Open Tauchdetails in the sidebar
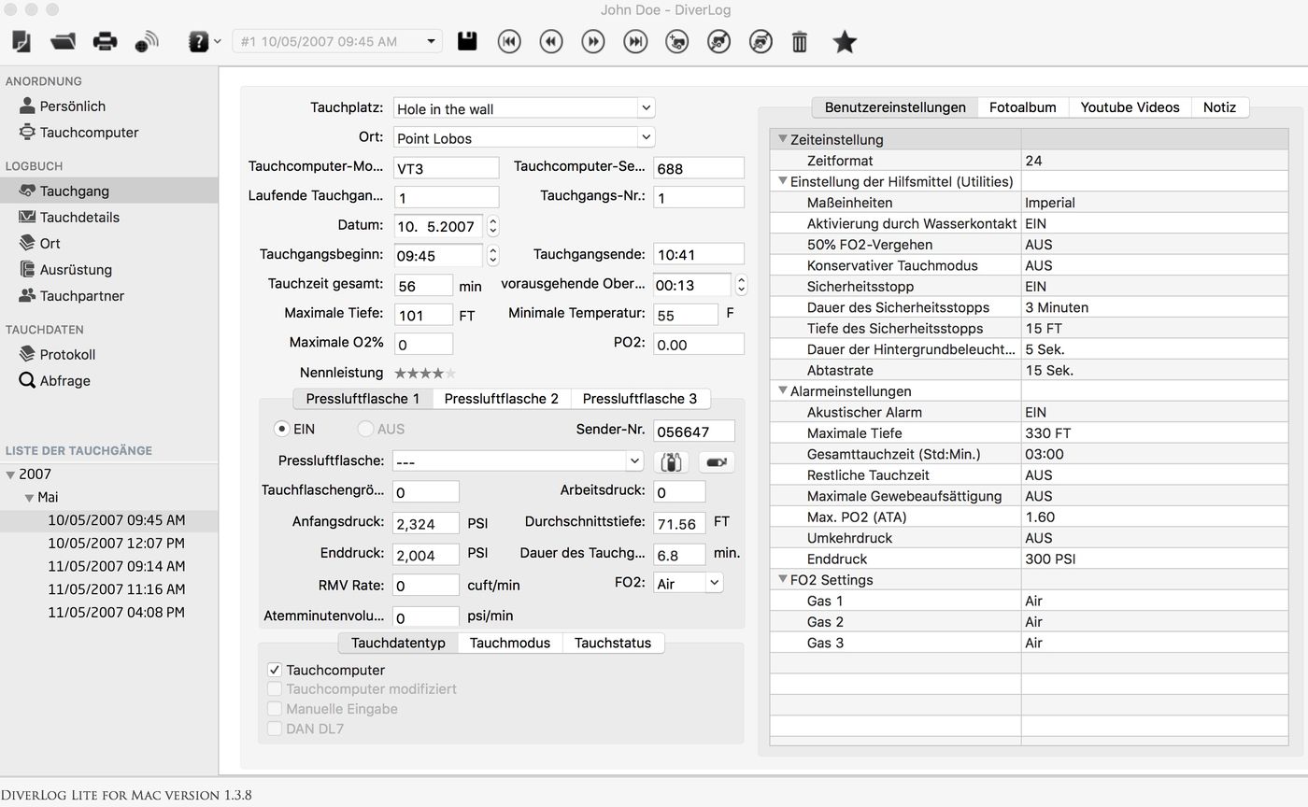The image size is (1308, 807). click(x=78, y=217)
